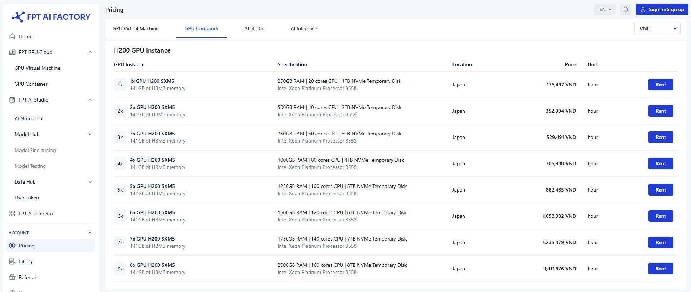The height and width of the screenshot is (292, 691).
Task: Click Sign in/Sign up button
Action: click(x=662, y=9)
